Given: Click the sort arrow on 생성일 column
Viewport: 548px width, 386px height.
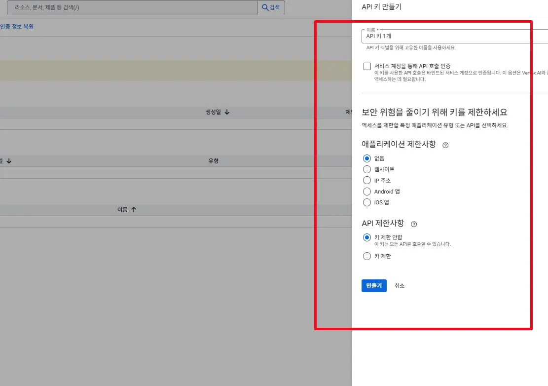Looking at the screenshot, I should point(227,112).
